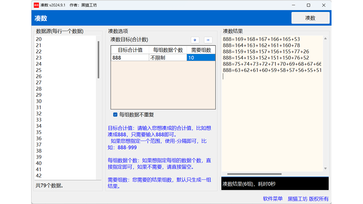Click the 需要组数 column header
The image size is (363, 204).
[x=201, y=50]
